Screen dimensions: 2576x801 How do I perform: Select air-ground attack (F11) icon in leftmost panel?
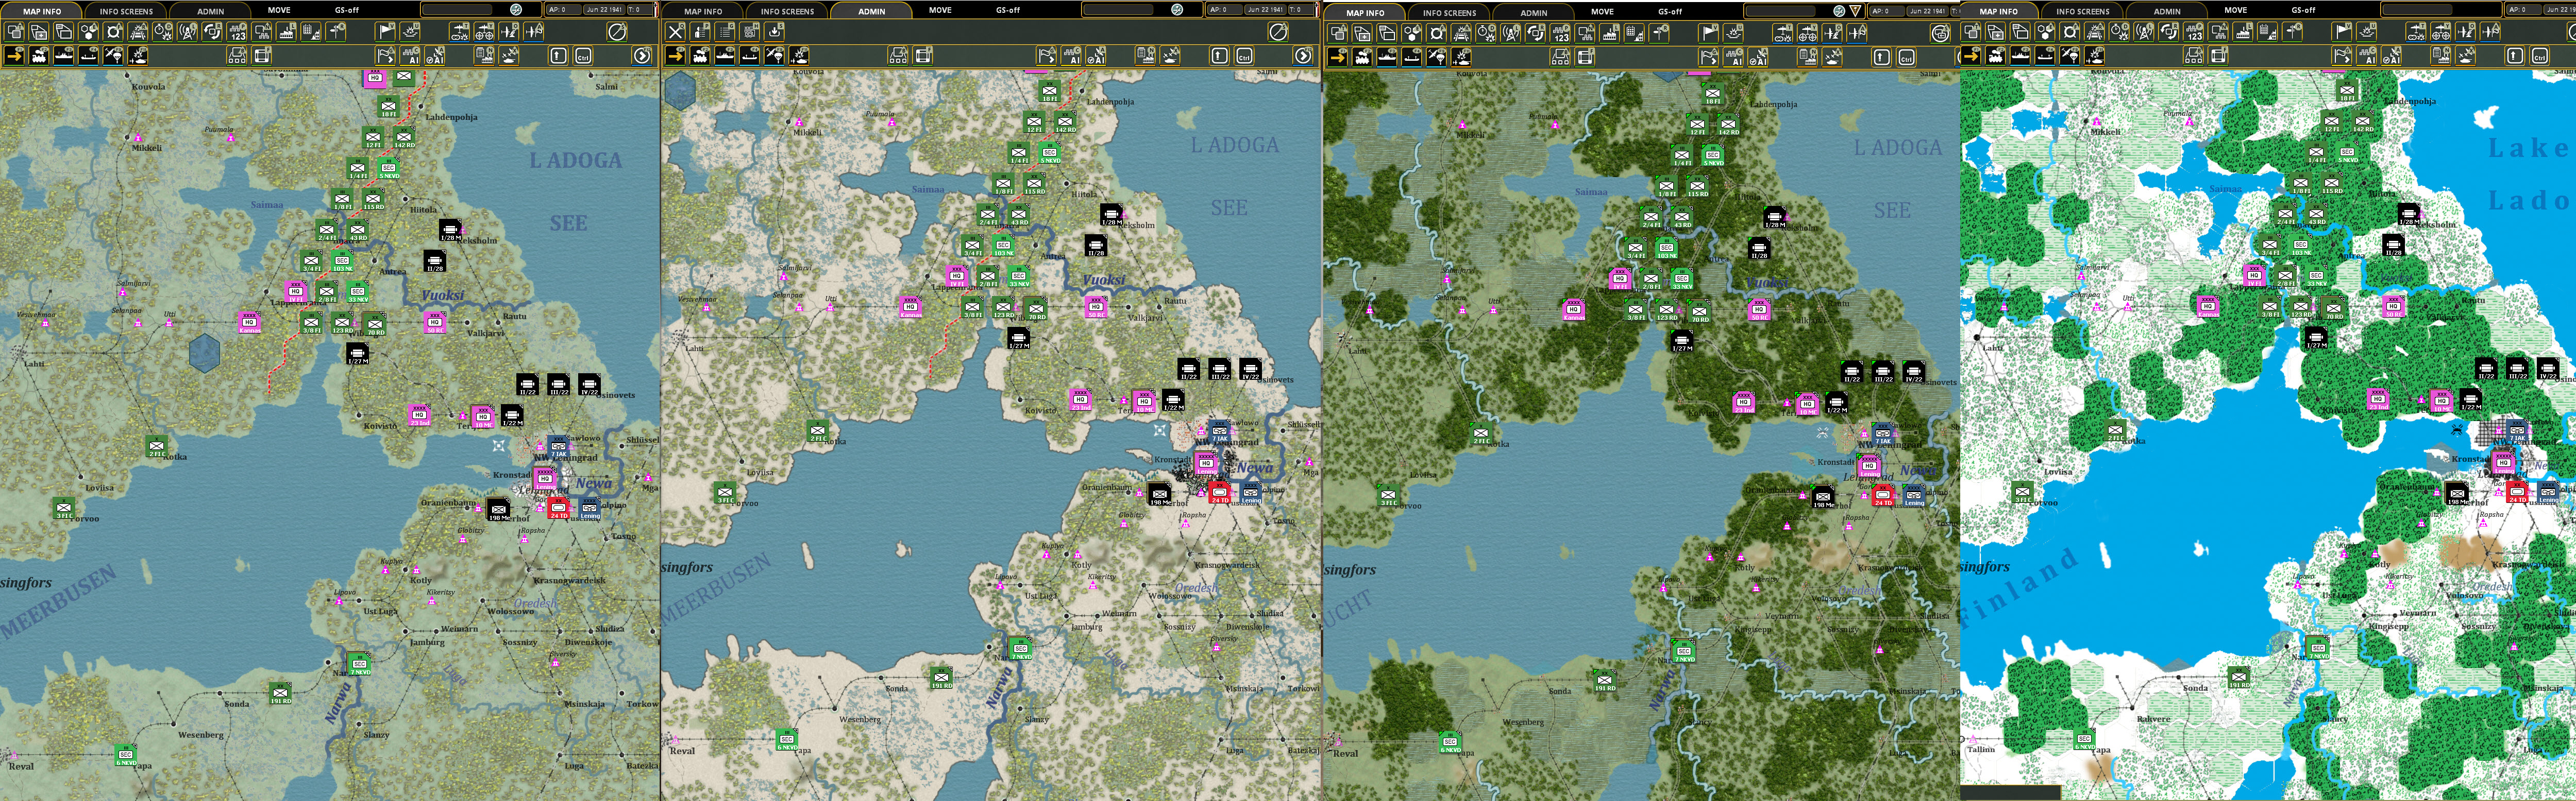pyautogui.click(x=138, y=56)
